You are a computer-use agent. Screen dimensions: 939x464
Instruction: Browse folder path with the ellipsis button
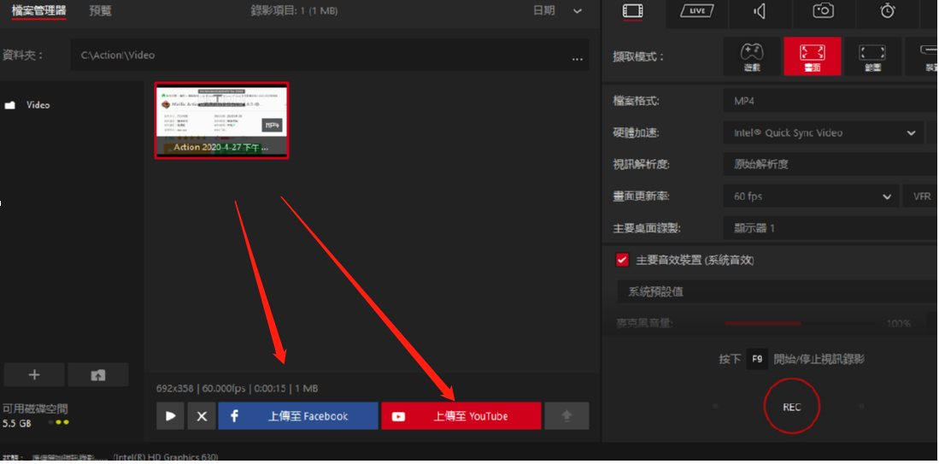pos(578,57)
